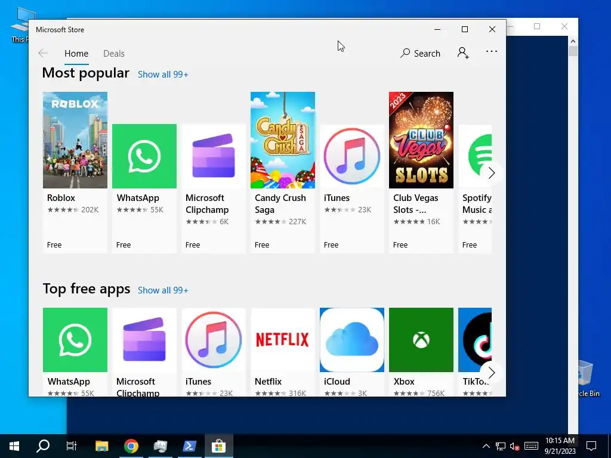611x458 pixels.
Task: Show all 99+ Top free apps
Action: (163, 290)
